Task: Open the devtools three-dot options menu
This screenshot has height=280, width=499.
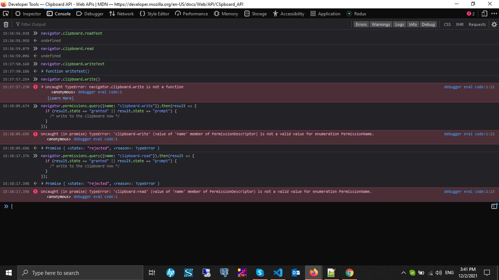Action: coord(494,13)
